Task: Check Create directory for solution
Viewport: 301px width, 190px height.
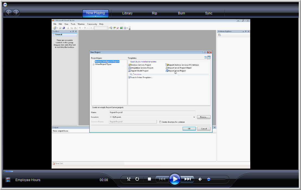Action: [x=160, y=122]
